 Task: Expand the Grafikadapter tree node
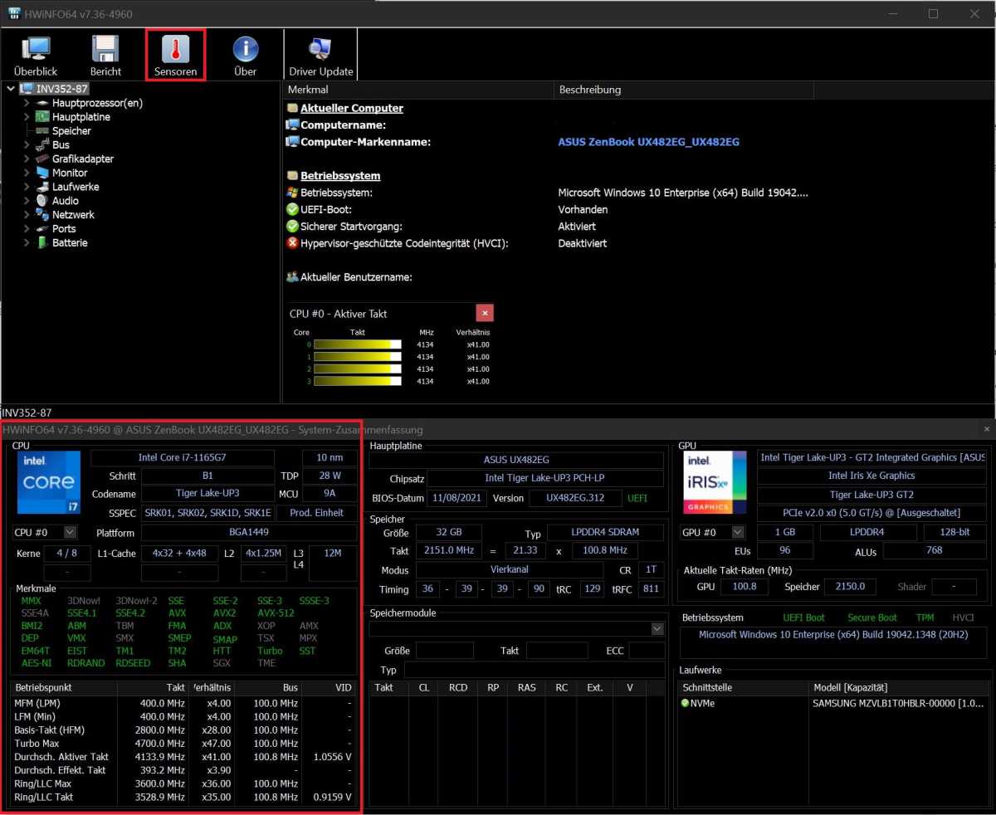click(27, 159)
